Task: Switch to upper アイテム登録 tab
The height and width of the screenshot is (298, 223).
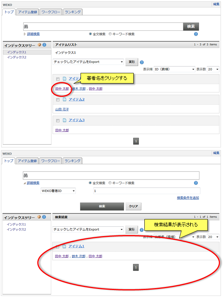Action: [28, 12]
